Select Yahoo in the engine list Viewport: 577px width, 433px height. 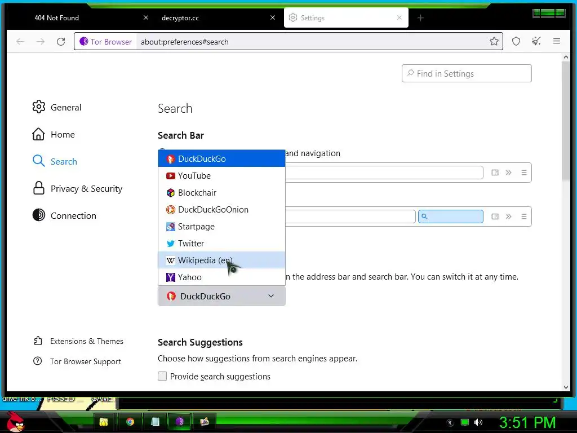pyautogui.click(x=221, y=277)
